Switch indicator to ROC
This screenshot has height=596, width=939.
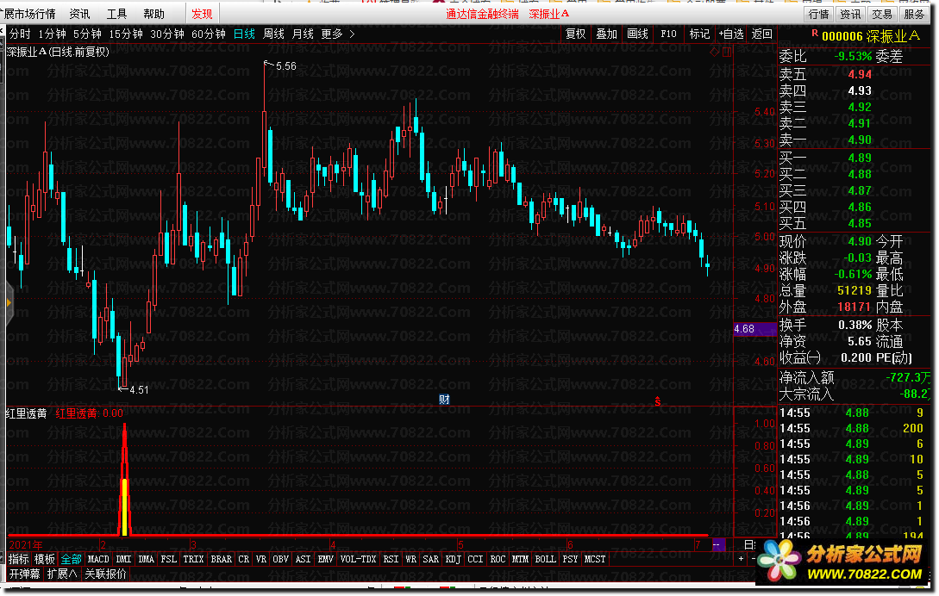point(498,559)
